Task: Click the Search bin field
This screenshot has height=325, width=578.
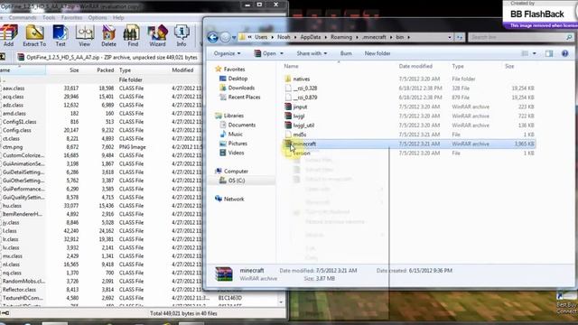Action: tap(520, 37)
